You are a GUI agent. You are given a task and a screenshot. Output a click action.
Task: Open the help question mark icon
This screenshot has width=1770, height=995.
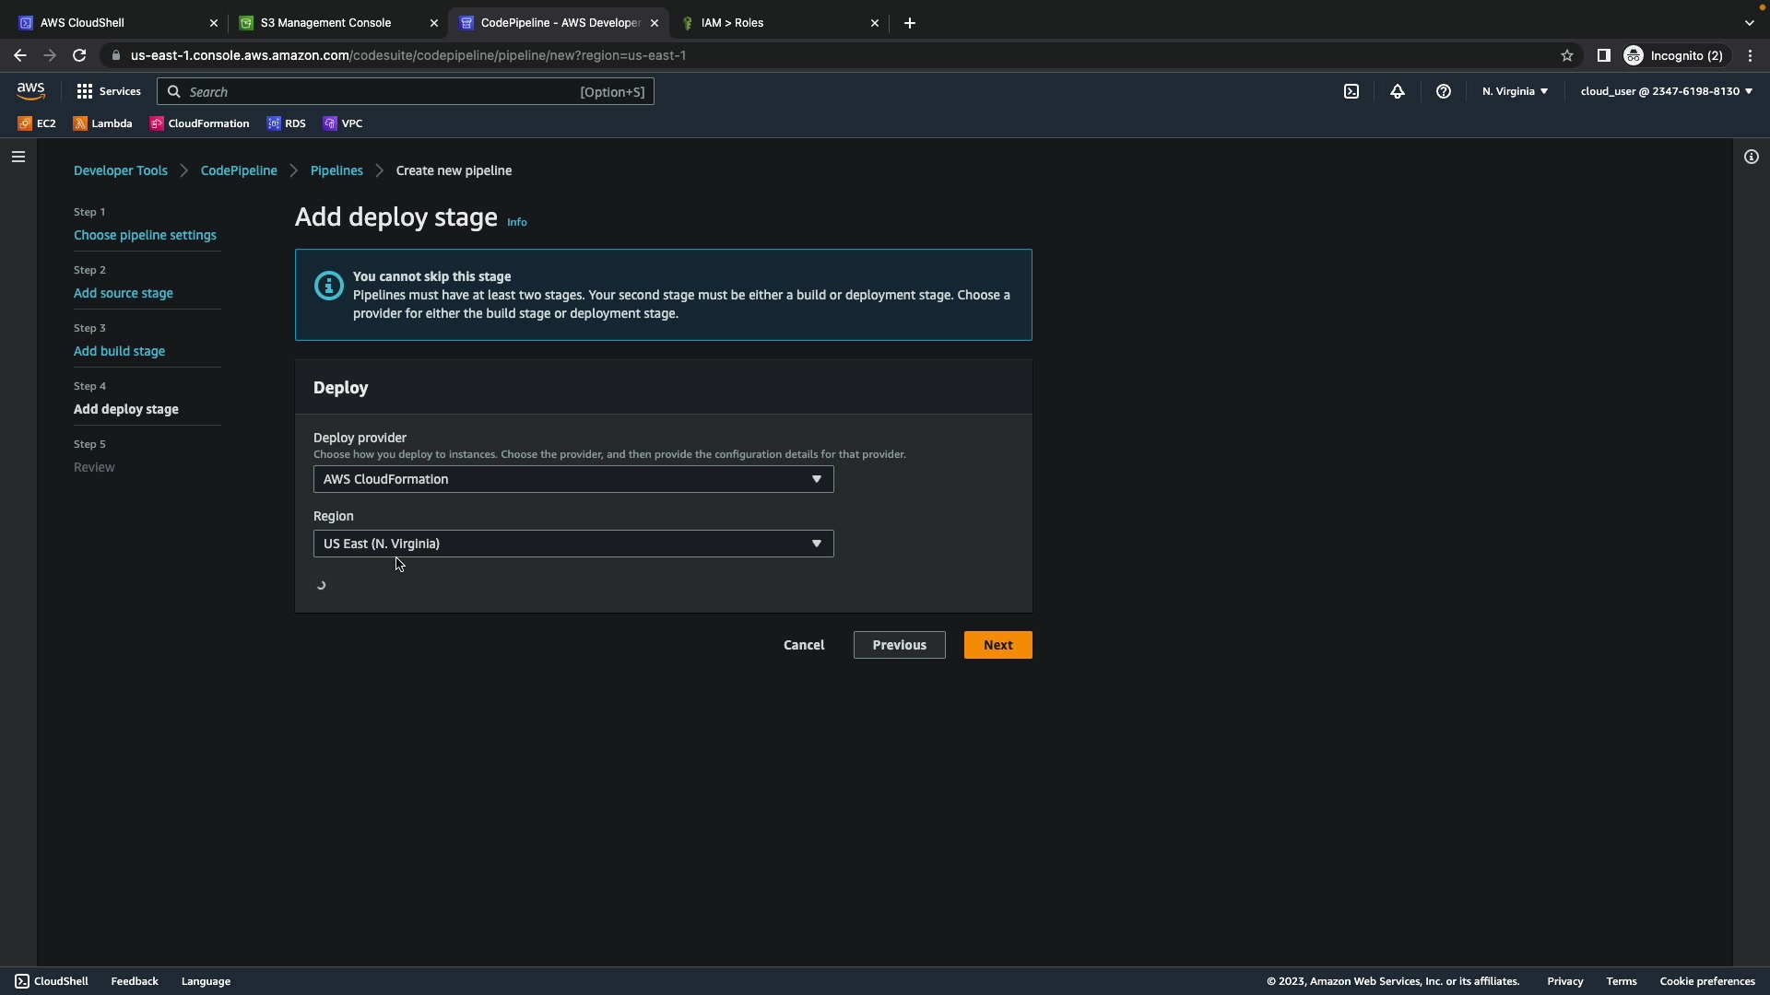coord(1444,91)
